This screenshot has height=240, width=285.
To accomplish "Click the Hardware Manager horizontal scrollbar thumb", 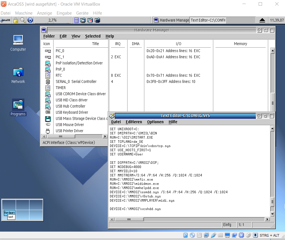I will (61, 136).
